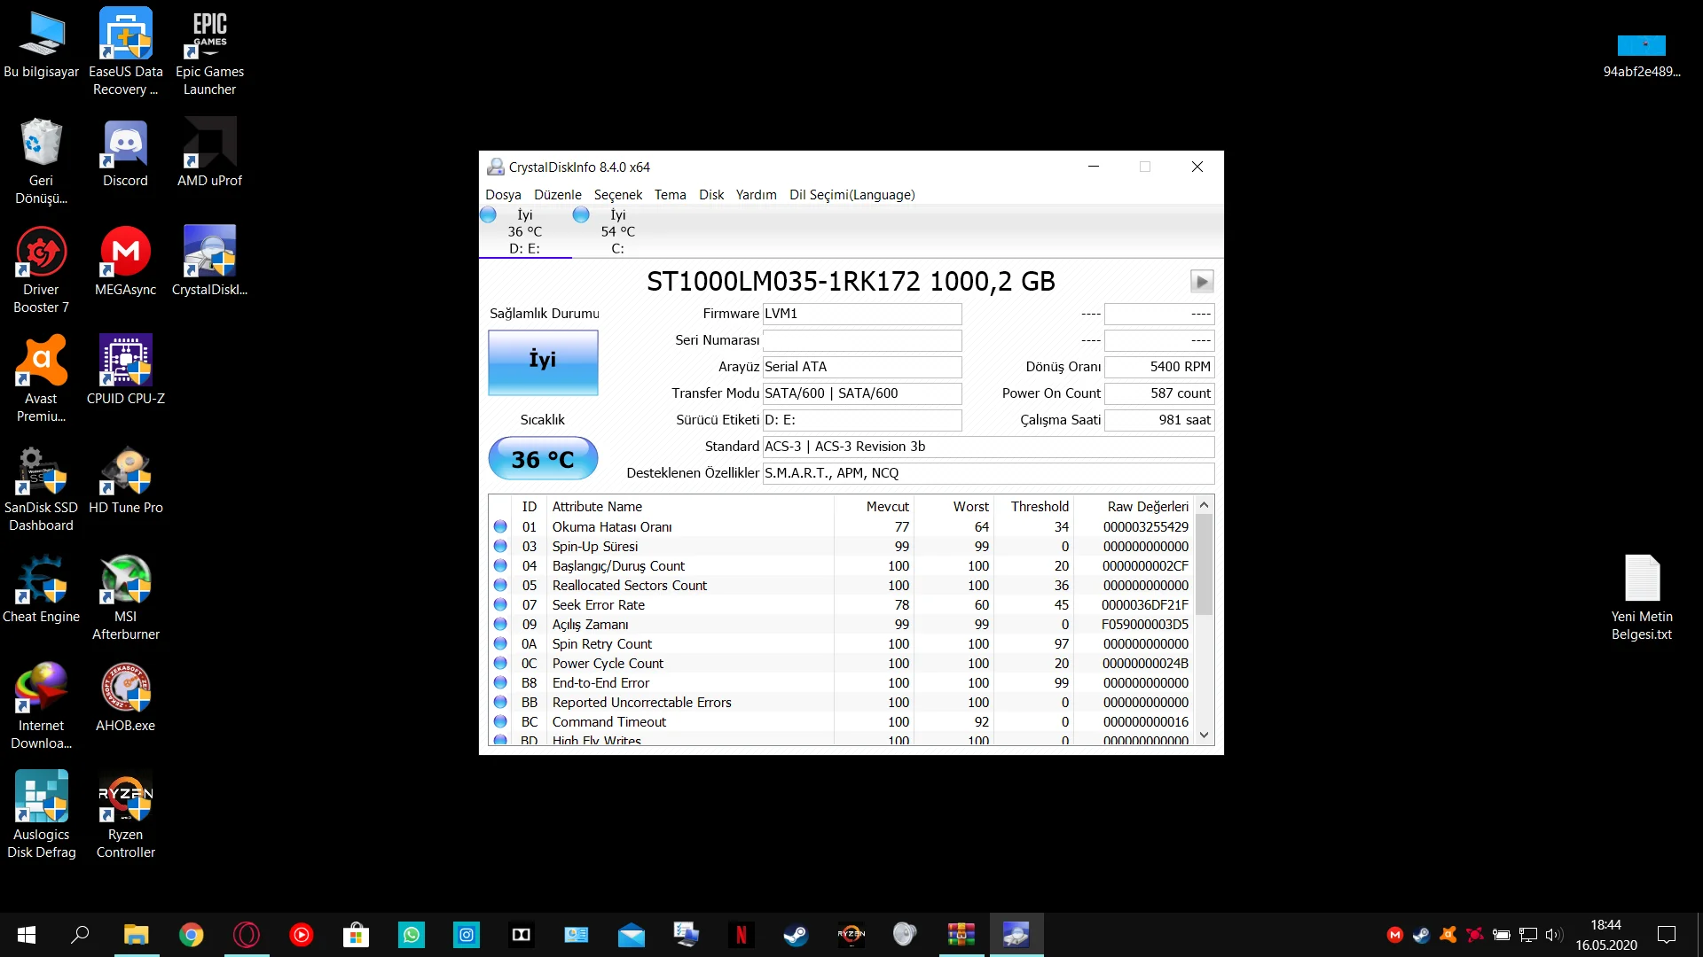
Task: Select the C: drive tab
Action: pyautogui.click(x=617, y=232)
